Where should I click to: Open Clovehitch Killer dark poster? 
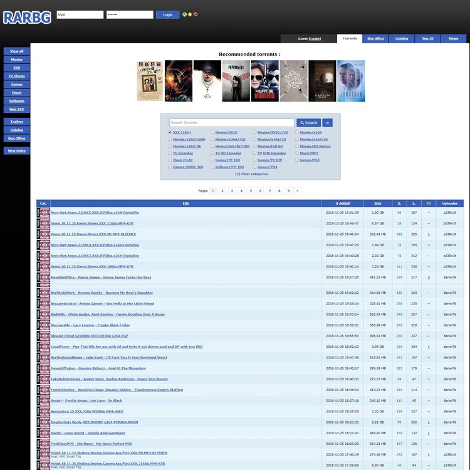coord(323,81)
